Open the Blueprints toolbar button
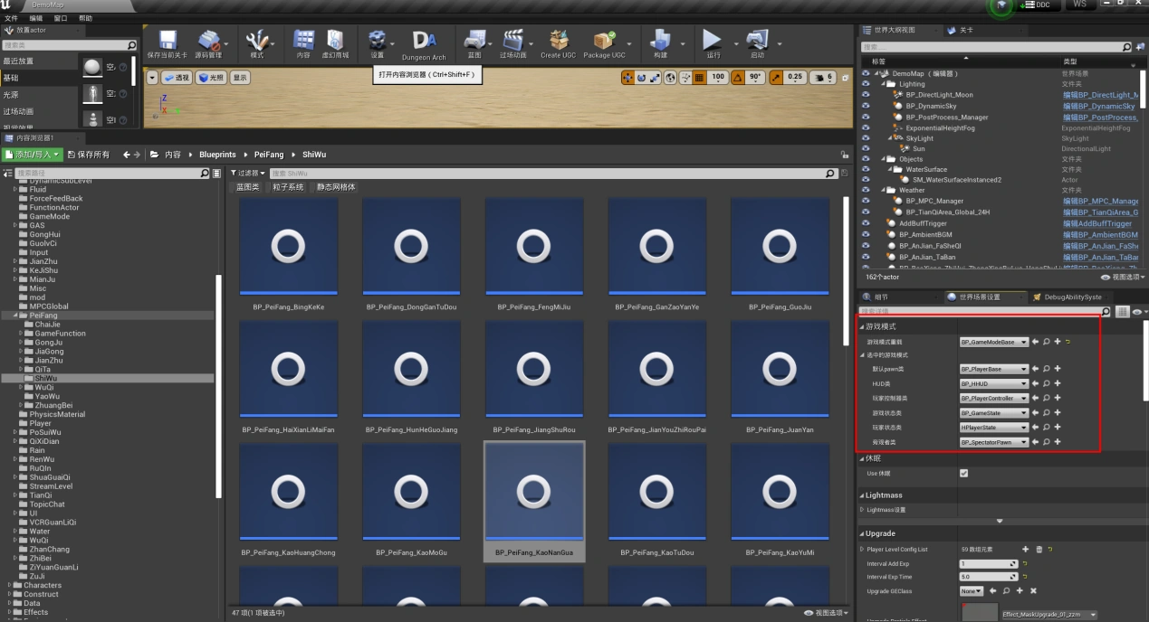The height and width of the screenshot is (622, 1149). 474,42
